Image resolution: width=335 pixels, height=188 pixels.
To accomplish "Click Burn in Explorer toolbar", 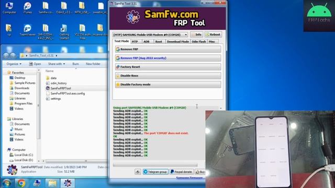I will (x=75, y=64).
